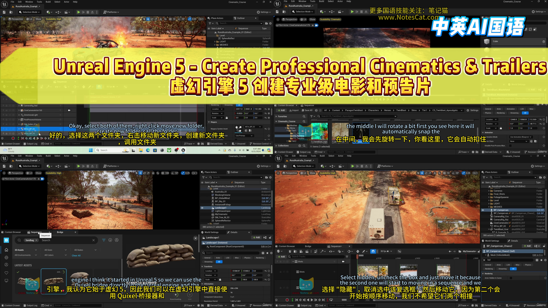Select translate gizmo icon in bottom-right viewport

[x=422, y=173]
